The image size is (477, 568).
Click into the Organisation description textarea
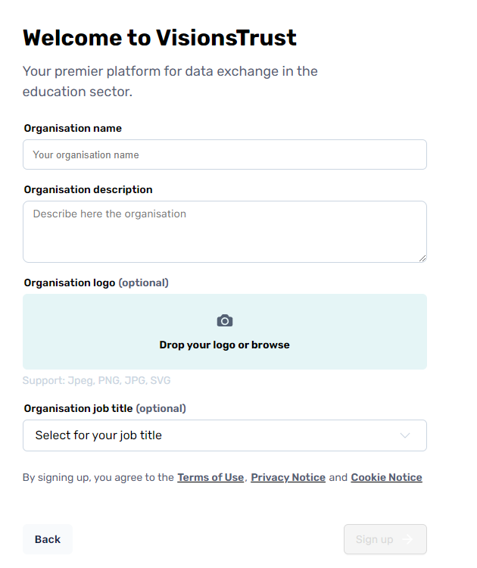[225, 231]
